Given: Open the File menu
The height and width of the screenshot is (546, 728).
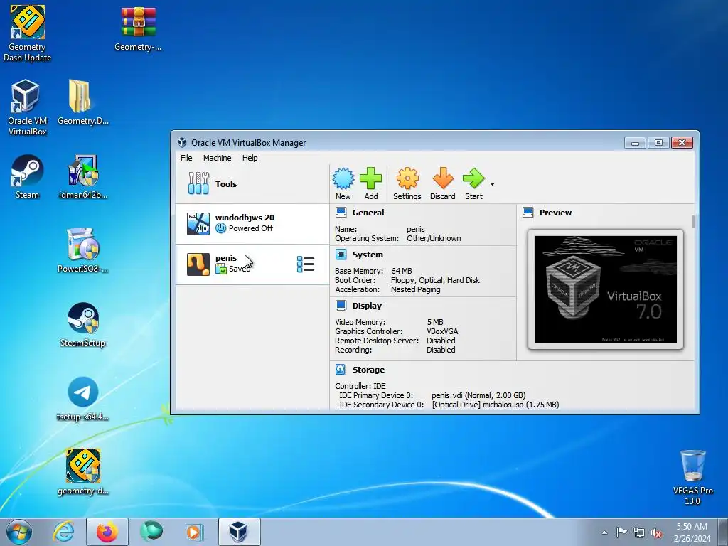Looking at the screenshot, I should (x=186, y=158).
